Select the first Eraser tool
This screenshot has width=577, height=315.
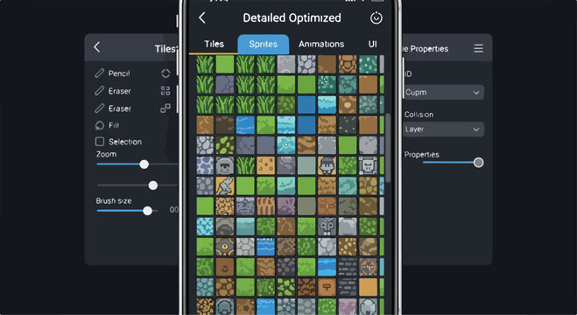[113, 91]
